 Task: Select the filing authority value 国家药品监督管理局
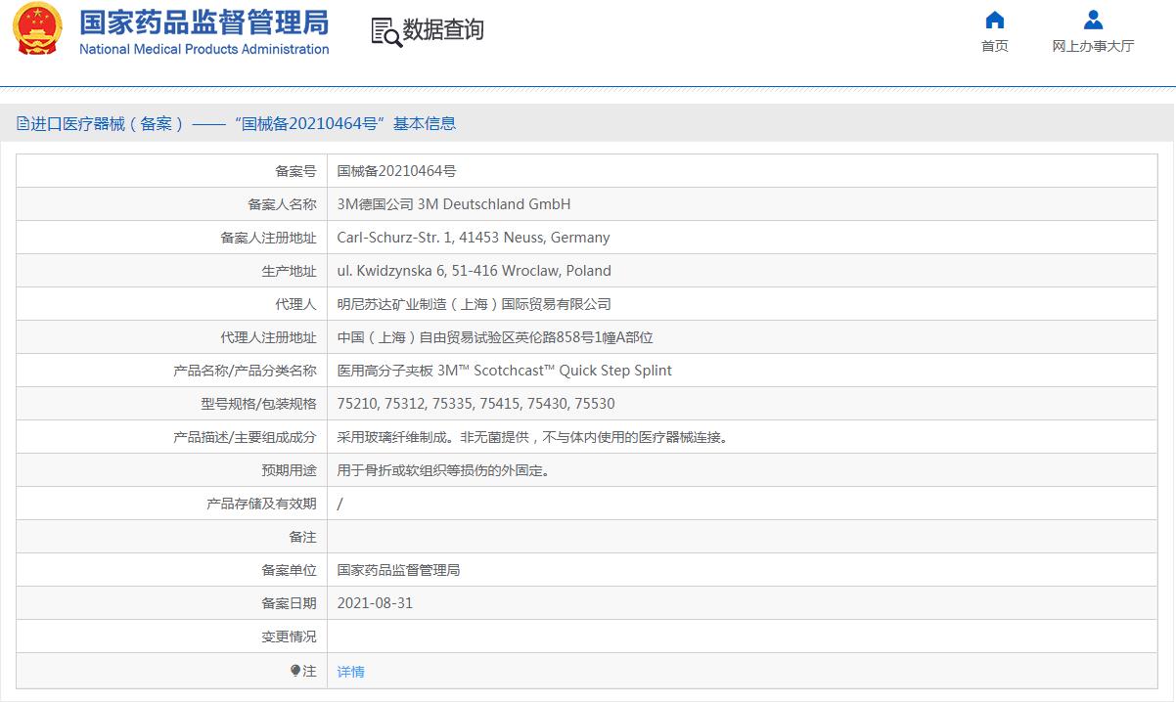click(399, 570)
